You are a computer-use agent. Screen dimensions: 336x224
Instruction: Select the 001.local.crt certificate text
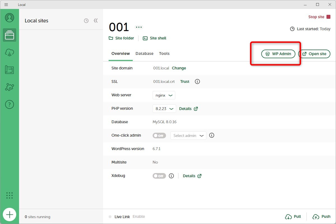pyautogui.click(x=164, y=81)
